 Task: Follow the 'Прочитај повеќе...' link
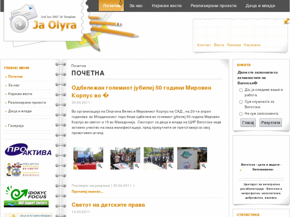click(x=87, y=192)
